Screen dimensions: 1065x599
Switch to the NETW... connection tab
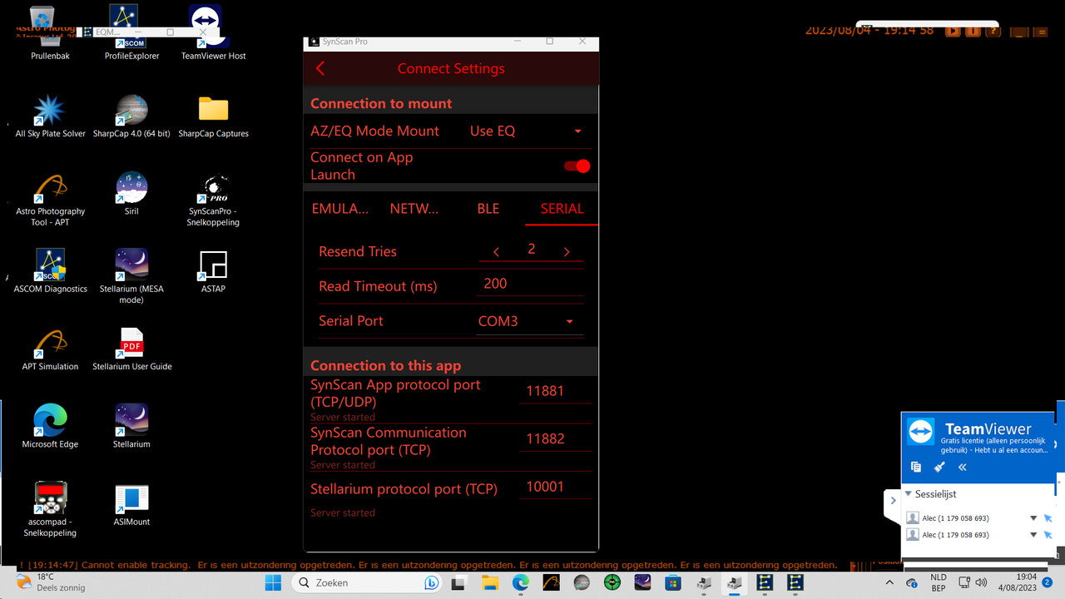tap(414, 209)
